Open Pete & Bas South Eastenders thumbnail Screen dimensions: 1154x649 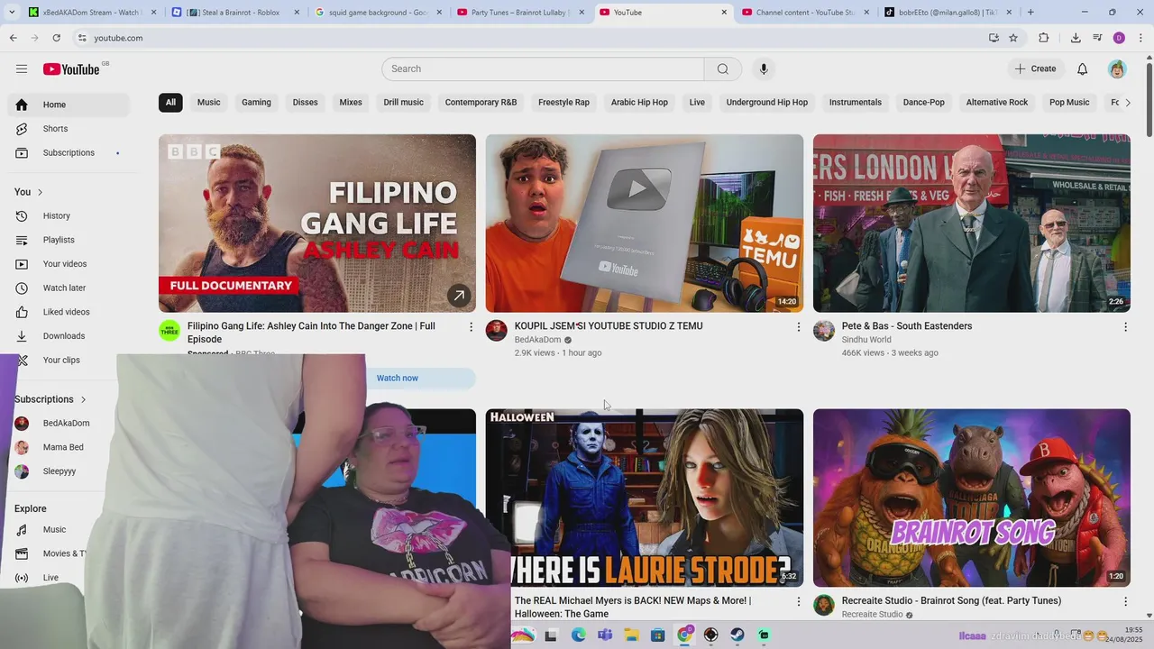pyautogui.click(x=972, y=224)
